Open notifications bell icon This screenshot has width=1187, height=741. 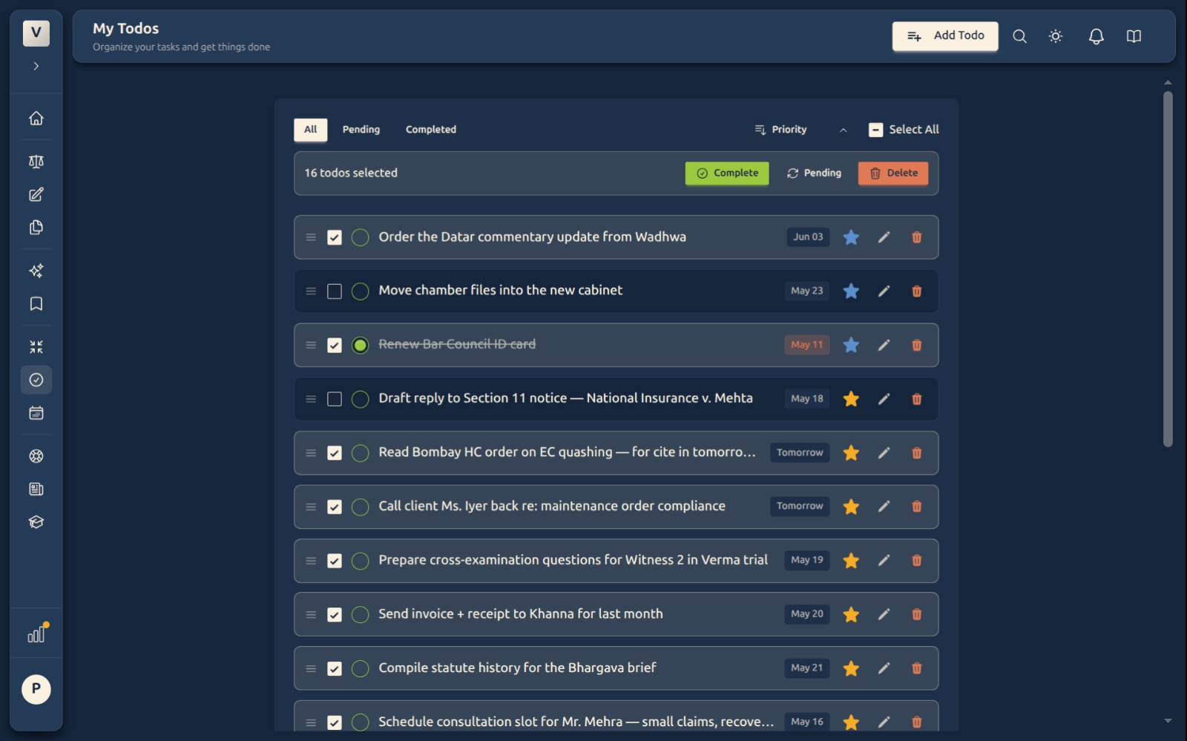click(x=1096, y=36)
